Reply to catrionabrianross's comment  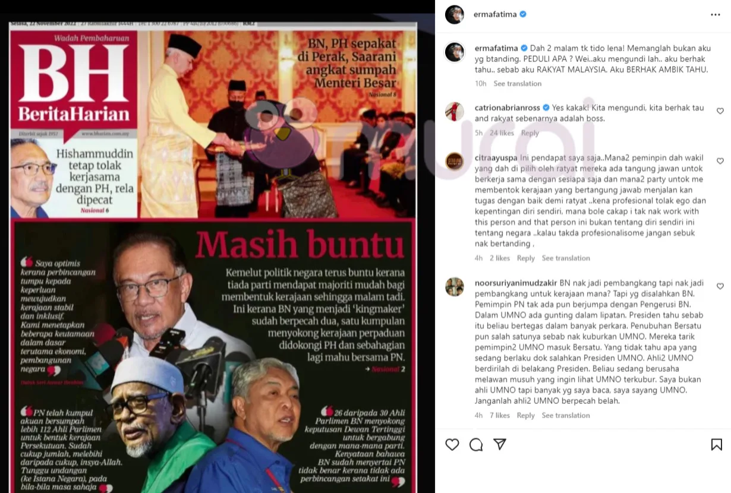[x=530, y=134]
